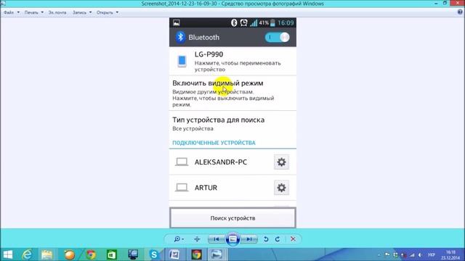
Task: Open the orange ball taskbar app
Action: tap(70, 254)
